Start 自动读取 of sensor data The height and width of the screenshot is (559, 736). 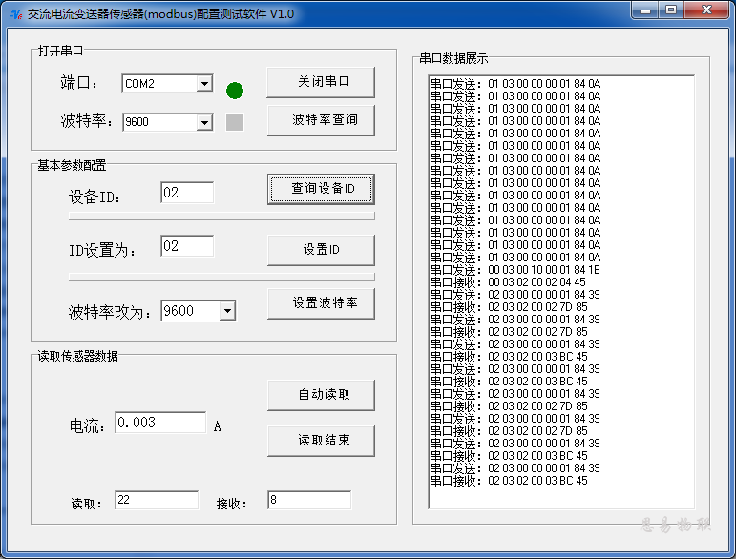(x=320, y=395)
